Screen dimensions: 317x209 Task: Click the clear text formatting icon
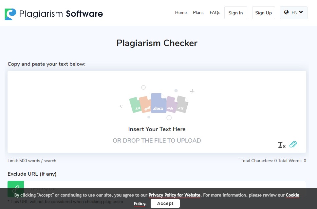tap(282, 145)
